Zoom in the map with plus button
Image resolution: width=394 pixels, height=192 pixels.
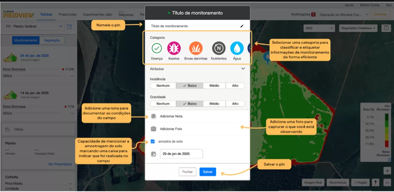(387, 171)
